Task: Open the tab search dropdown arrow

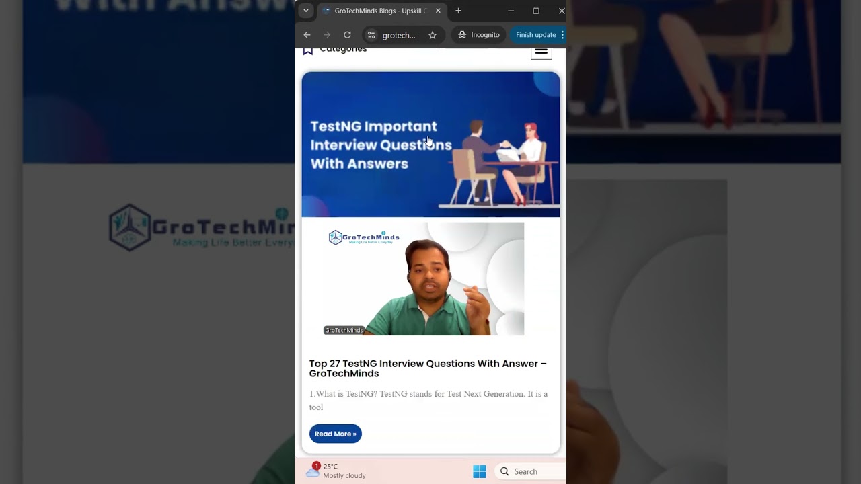Action: (x=306, y=11)
